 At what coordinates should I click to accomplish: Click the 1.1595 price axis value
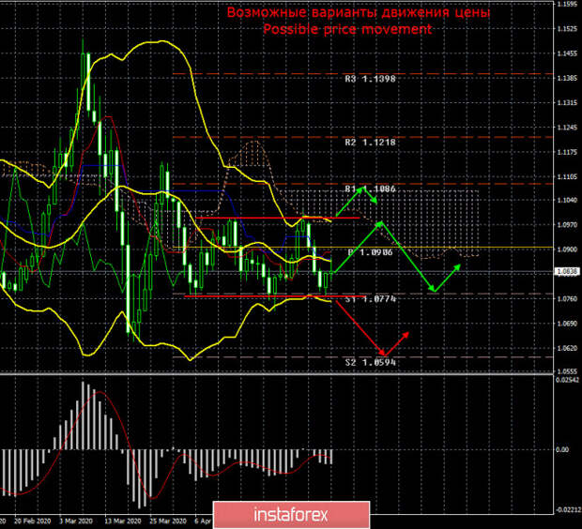tap(567, 5)
